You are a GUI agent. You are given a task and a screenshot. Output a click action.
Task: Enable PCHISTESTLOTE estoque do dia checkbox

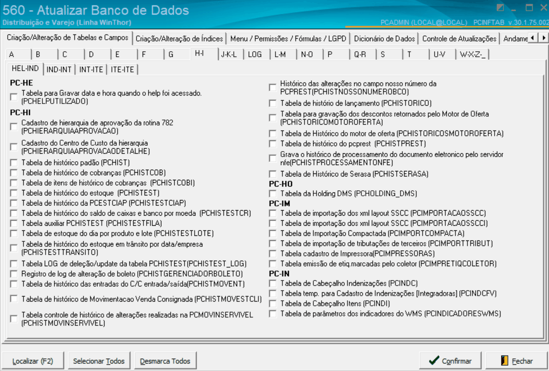tap(14, 233)
